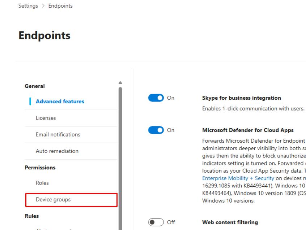The width and height of the screenshot is (306, 230).
Task: Click the Endpoints page title
Action: click(x=44, y=36)
